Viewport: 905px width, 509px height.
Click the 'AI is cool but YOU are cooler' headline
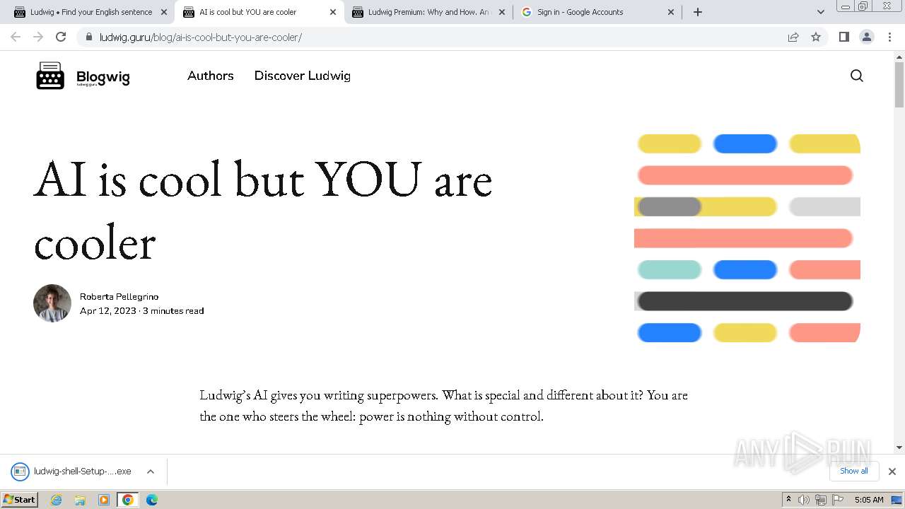[x=263, y=211]
